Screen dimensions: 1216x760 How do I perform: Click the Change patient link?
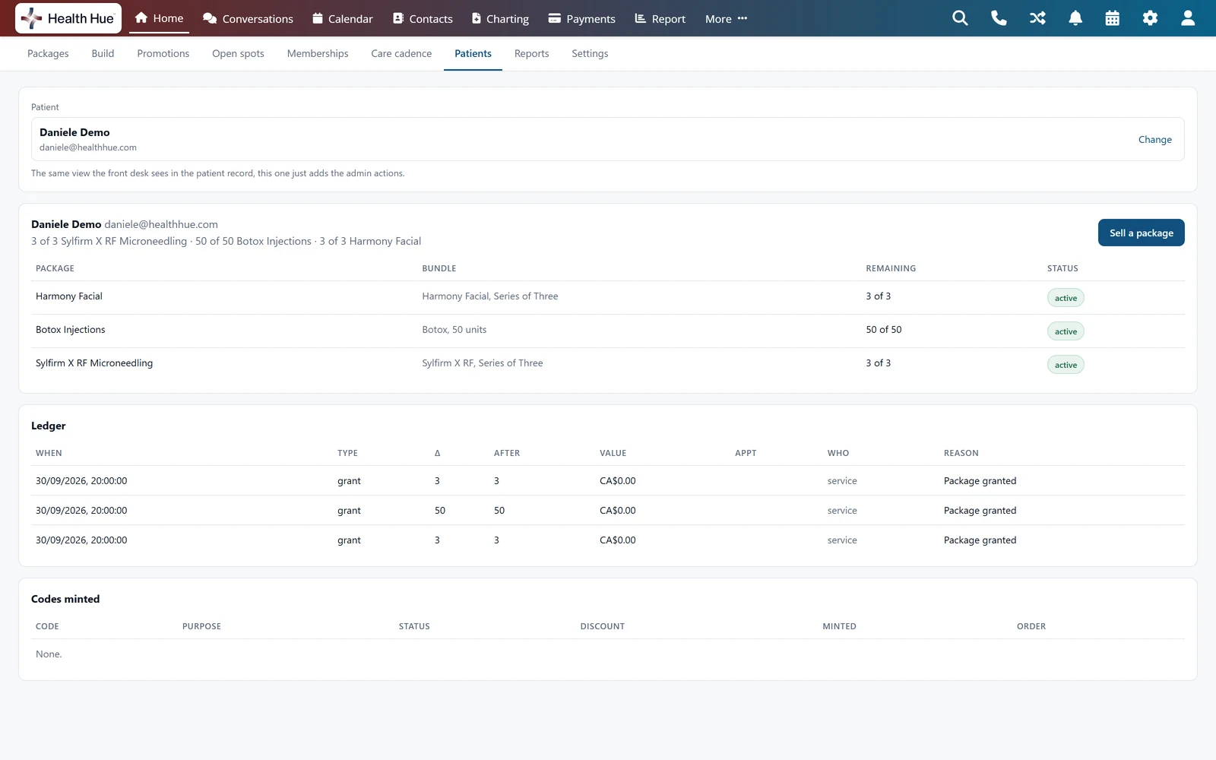click(x=1154, y=139)
